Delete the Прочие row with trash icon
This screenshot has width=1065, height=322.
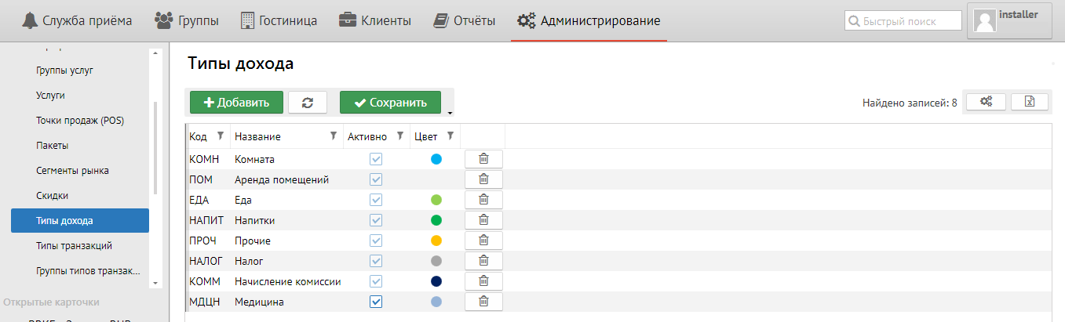point(483,241)
